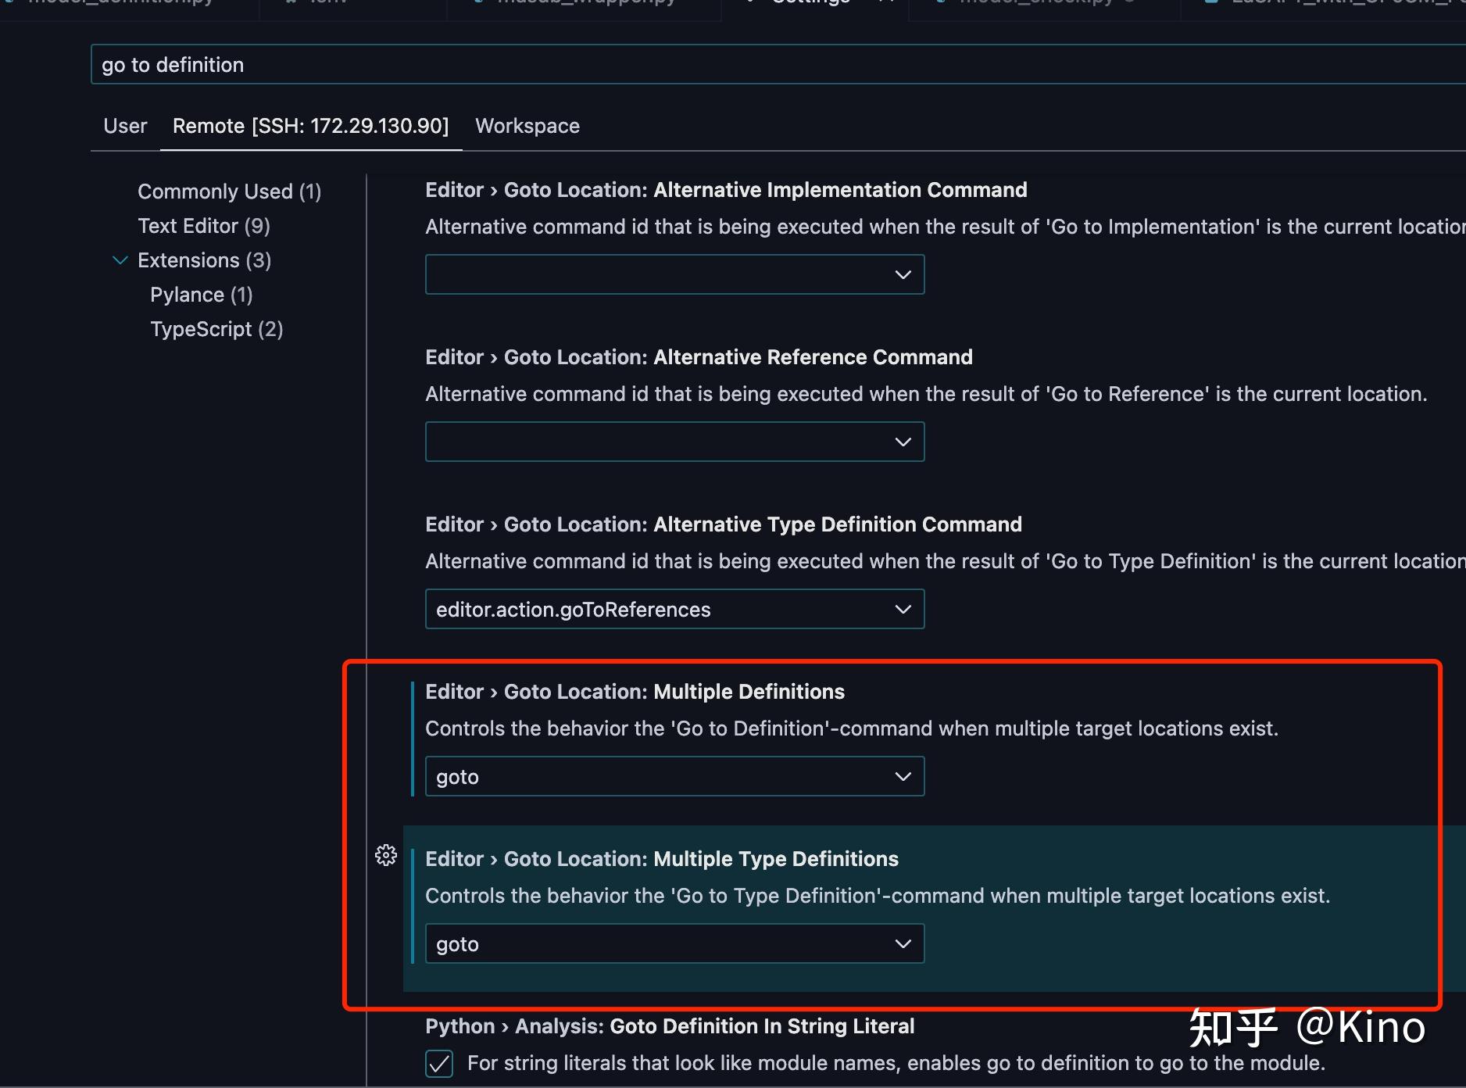Switch to the User settings tab

125,126
